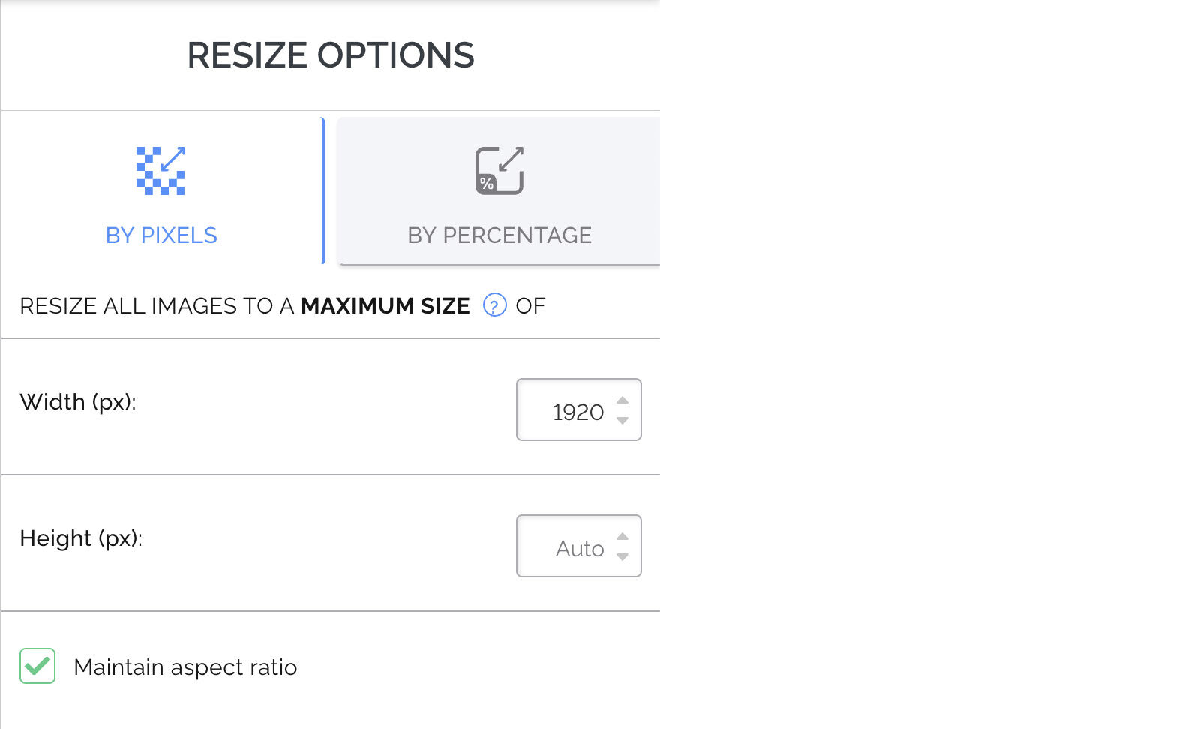
Task: Increase height with the up arrow
Action: (x=622, y=536)
